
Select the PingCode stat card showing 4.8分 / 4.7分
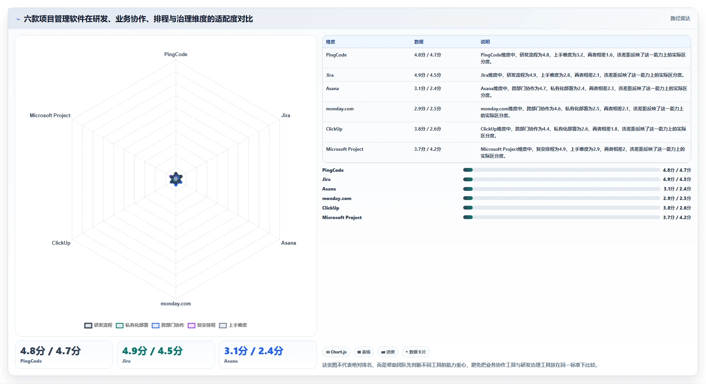click(x=64, y=355)
